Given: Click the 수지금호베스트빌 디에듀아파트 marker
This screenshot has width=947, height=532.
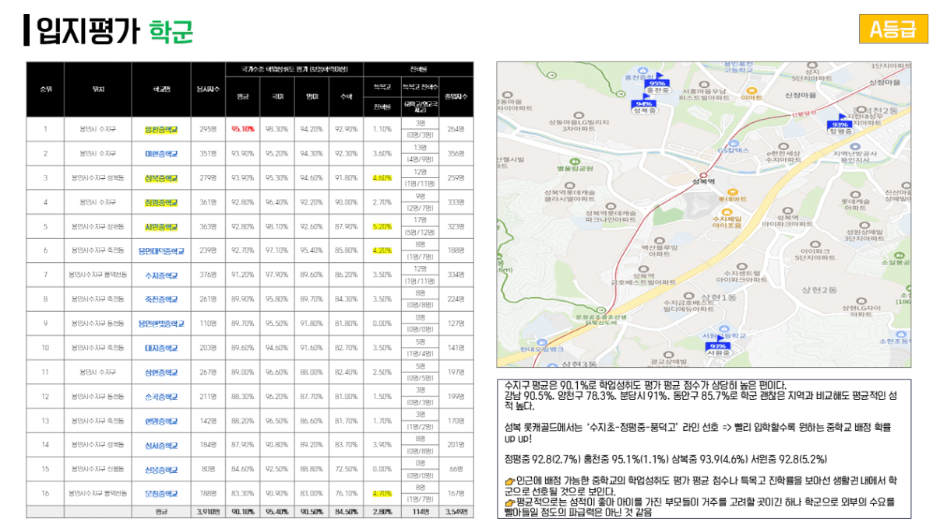Looking at the screenshot, I should click(688, 302).
